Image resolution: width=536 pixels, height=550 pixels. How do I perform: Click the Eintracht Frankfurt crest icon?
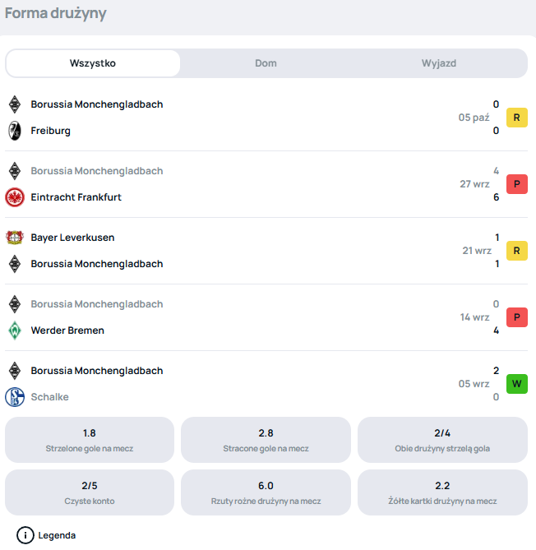click(14, 197)
